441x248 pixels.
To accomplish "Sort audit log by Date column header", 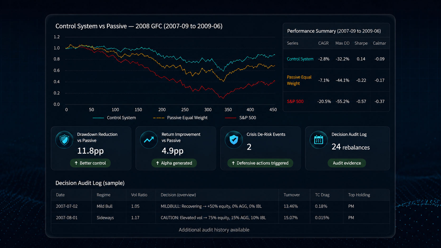I will click(x=60, y=195).
